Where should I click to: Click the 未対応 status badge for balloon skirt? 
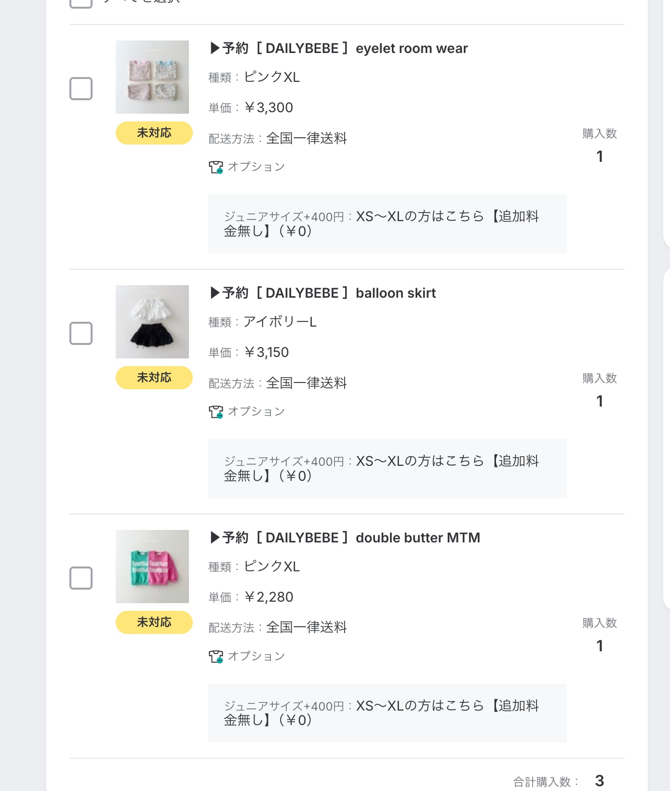(x=154, y=378)
